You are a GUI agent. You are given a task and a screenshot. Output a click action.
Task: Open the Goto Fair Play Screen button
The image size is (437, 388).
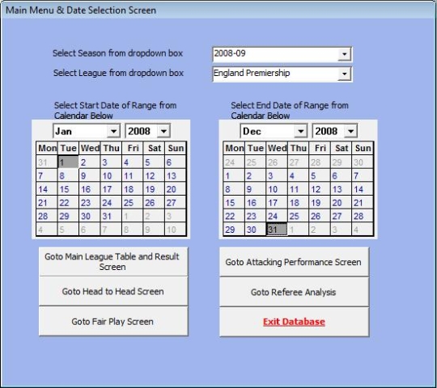pos(113,322)
